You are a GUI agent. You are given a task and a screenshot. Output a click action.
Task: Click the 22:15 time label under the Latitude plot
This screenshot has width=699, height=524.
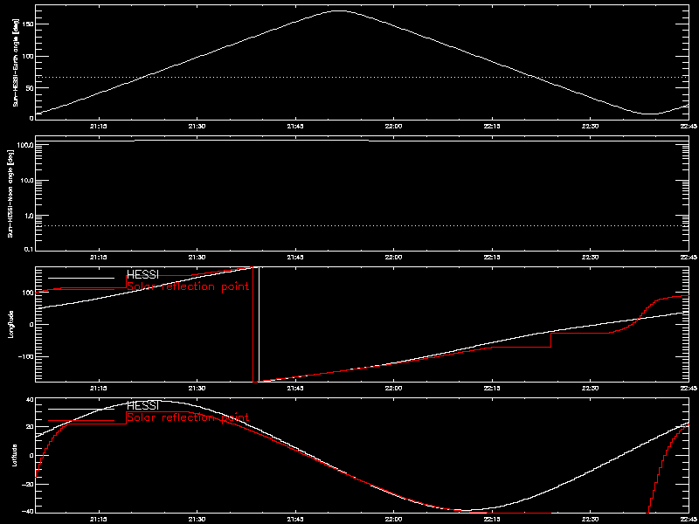click(492, 519)
